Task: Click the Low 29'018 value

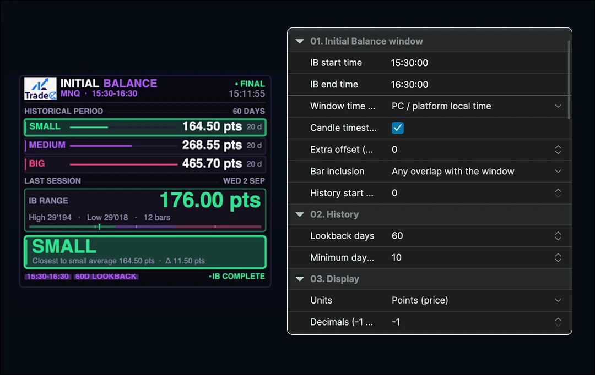Action: 107,217
